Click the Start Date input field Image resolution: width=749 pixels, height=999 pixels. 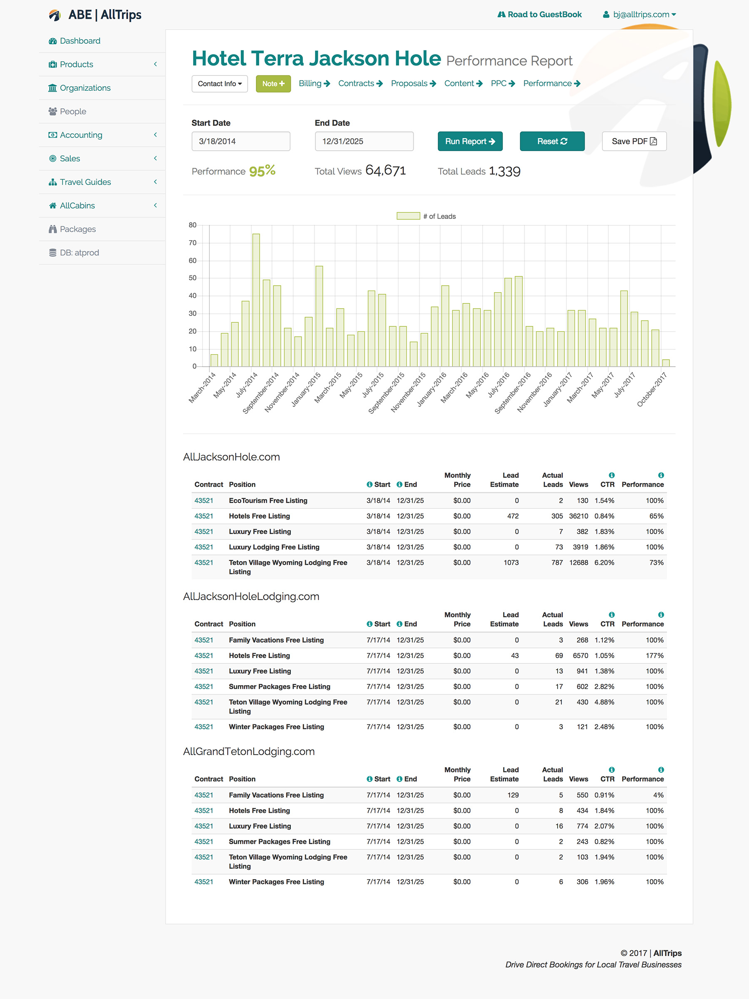(x=241, y=142)
